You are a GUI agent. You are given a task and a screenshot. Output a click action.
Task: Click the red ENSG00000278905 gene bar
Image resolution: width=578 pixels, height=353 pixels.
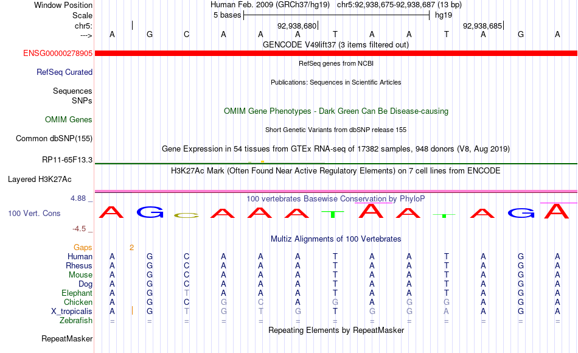(x=336, y=54)
